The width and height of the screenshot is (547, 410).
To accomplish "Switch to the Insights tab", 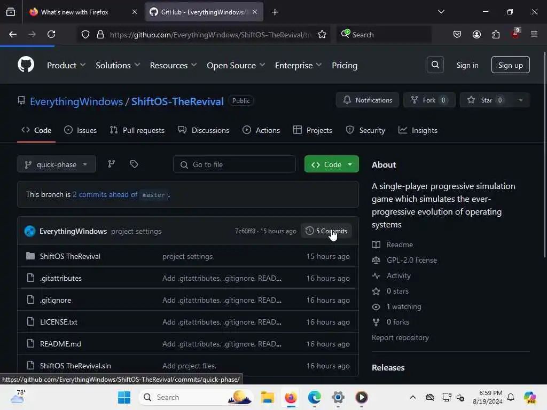I will tap(418, 130).
